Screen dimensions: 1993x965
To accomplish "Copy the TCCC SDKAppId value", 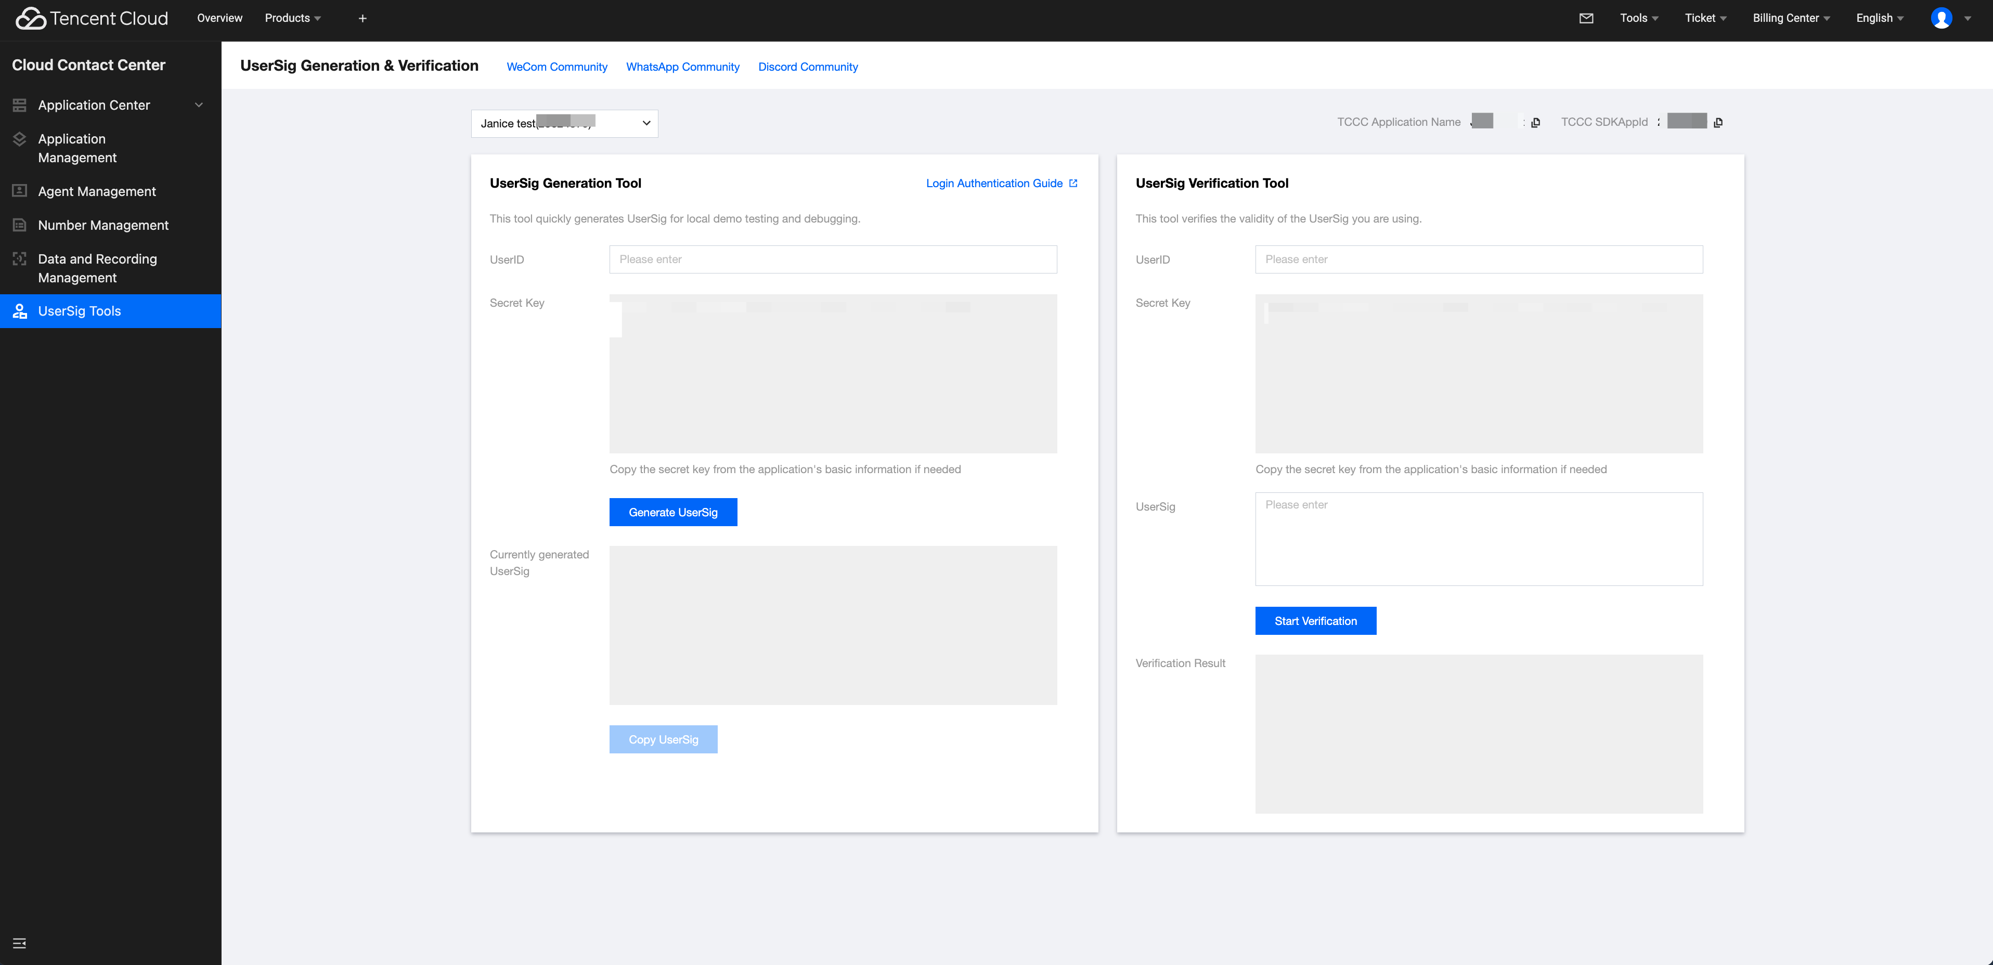I will (1718, 123).
